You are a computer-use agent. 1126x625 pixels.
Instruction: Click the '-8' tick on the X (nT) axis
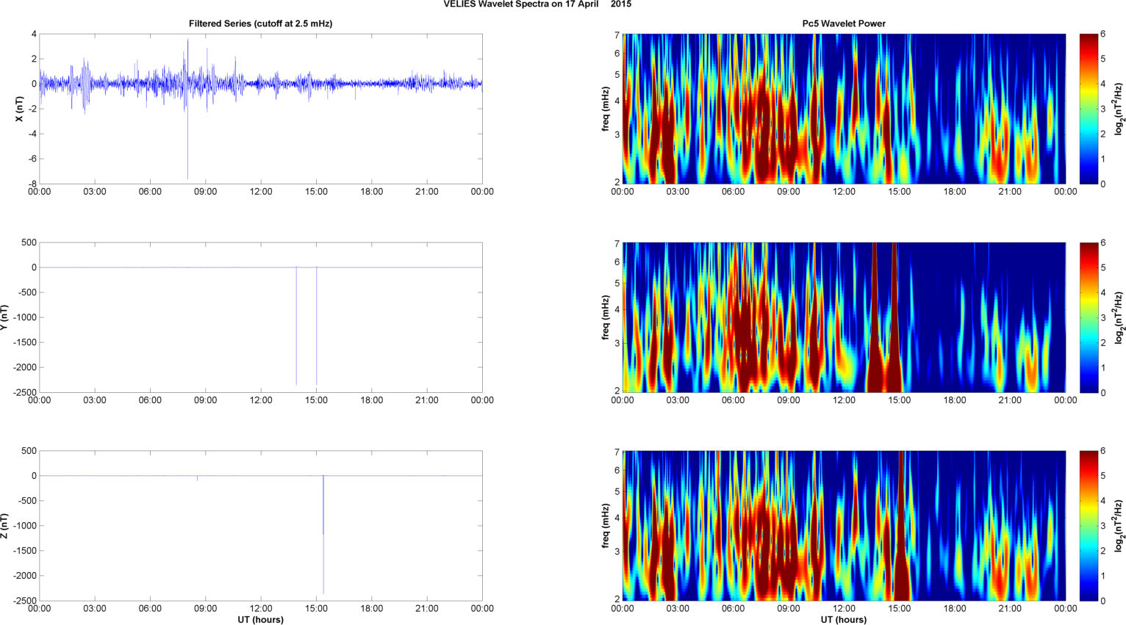[31, 184]
